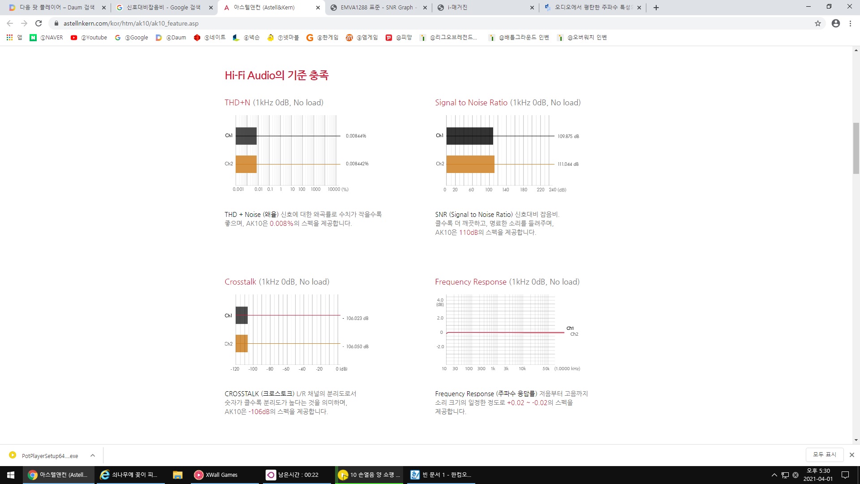Open the Windows Start menu
Screen dimensions: 860x484
pyautogui.click(x=11, y=475)
